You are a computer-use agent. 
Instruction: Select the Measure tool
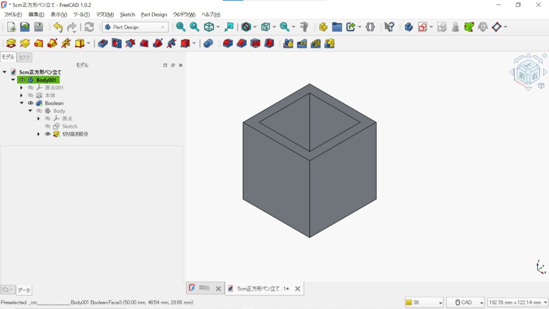pos(305,27)
